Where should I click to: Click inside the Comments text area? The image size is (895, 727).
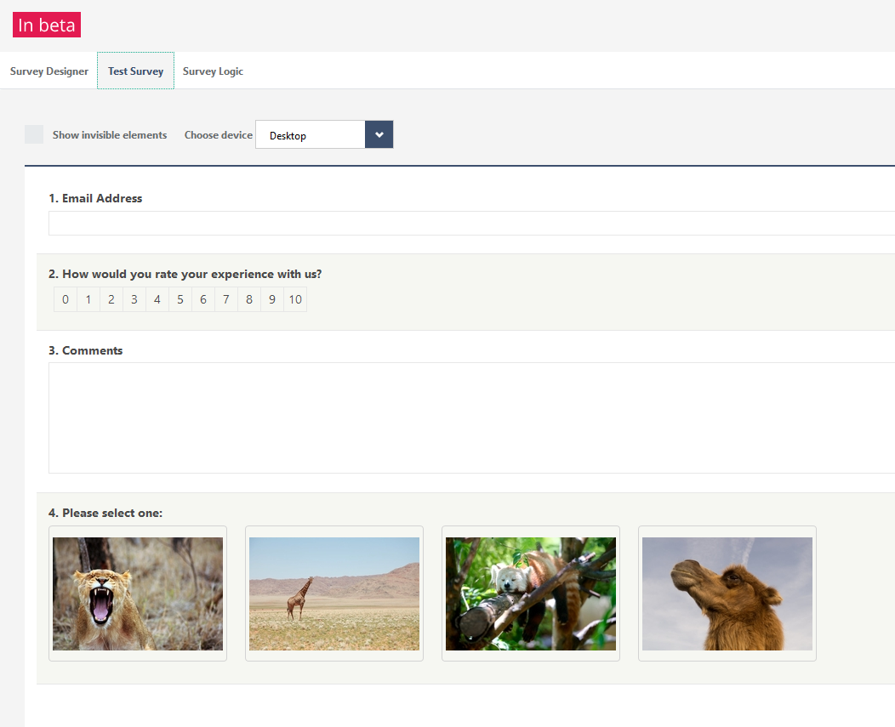(x=471, y=417)
